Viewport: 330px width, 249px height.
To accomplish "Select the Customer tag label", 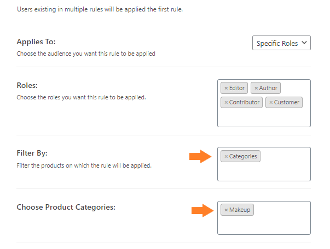I will click(x=286, y=103).
